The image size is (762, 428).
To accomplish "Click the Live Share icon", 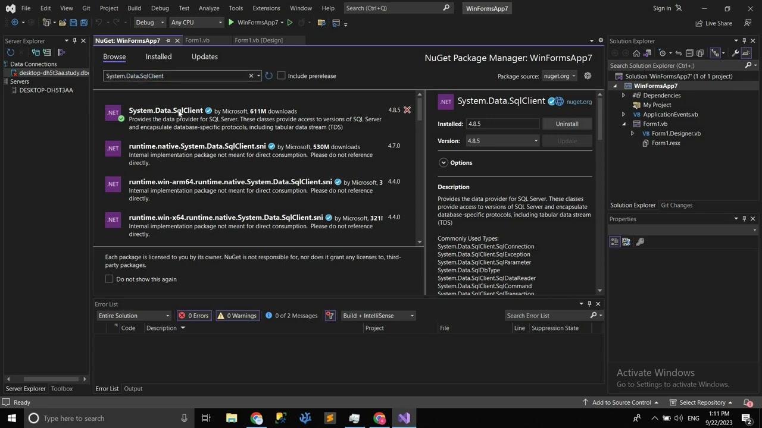I will [x=714, y=23].
